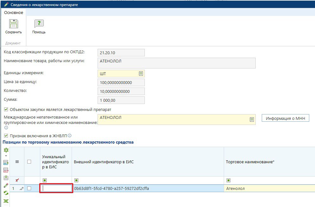
Task: Clear the filter using the crossed-out funnel icon
Action: (x=17, y=180)
